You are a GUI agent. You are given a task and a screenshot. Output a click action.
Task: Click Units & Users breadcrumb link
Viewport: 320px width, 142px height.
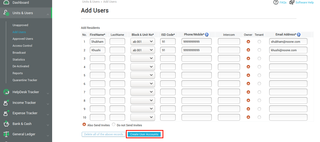coord(91,2)
